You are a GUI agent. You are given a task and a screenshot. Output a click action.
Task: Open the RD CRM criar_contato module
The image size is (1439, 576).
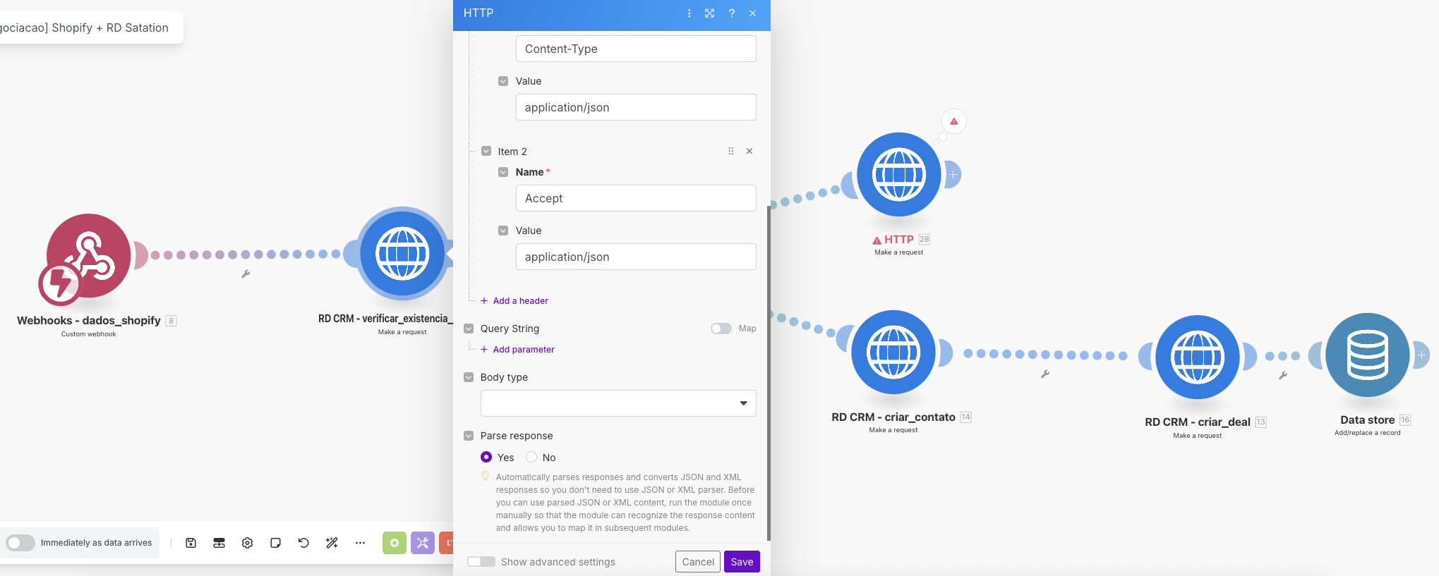coord(893,353)
